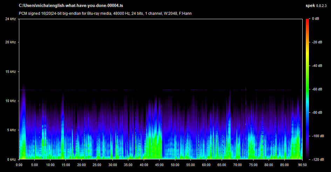Click the PCM codec description line
The width and height of the screenshot is (331, 172).
pyautogui.click(x=105, y=13)
